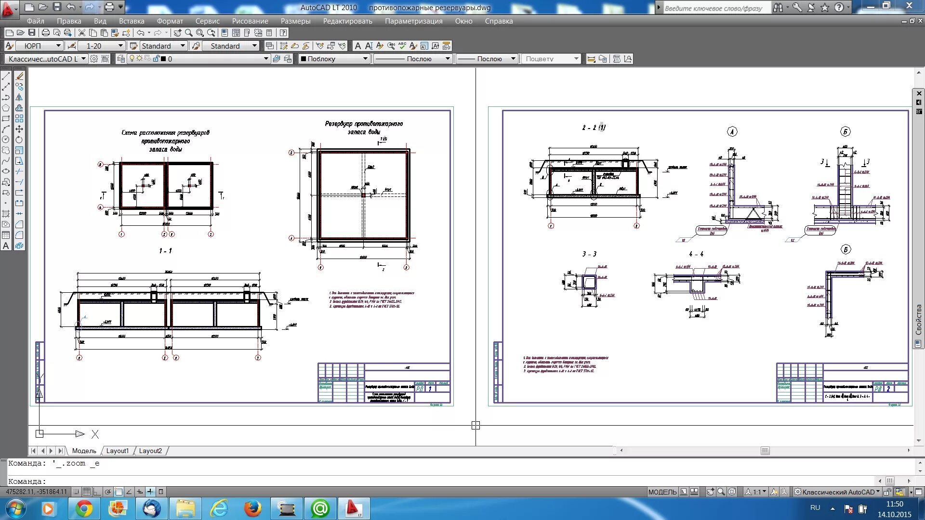Click the МОДЕЛЬ button in status bar
The height and width of the screenshot is (520, 925).
pos(662,492)
